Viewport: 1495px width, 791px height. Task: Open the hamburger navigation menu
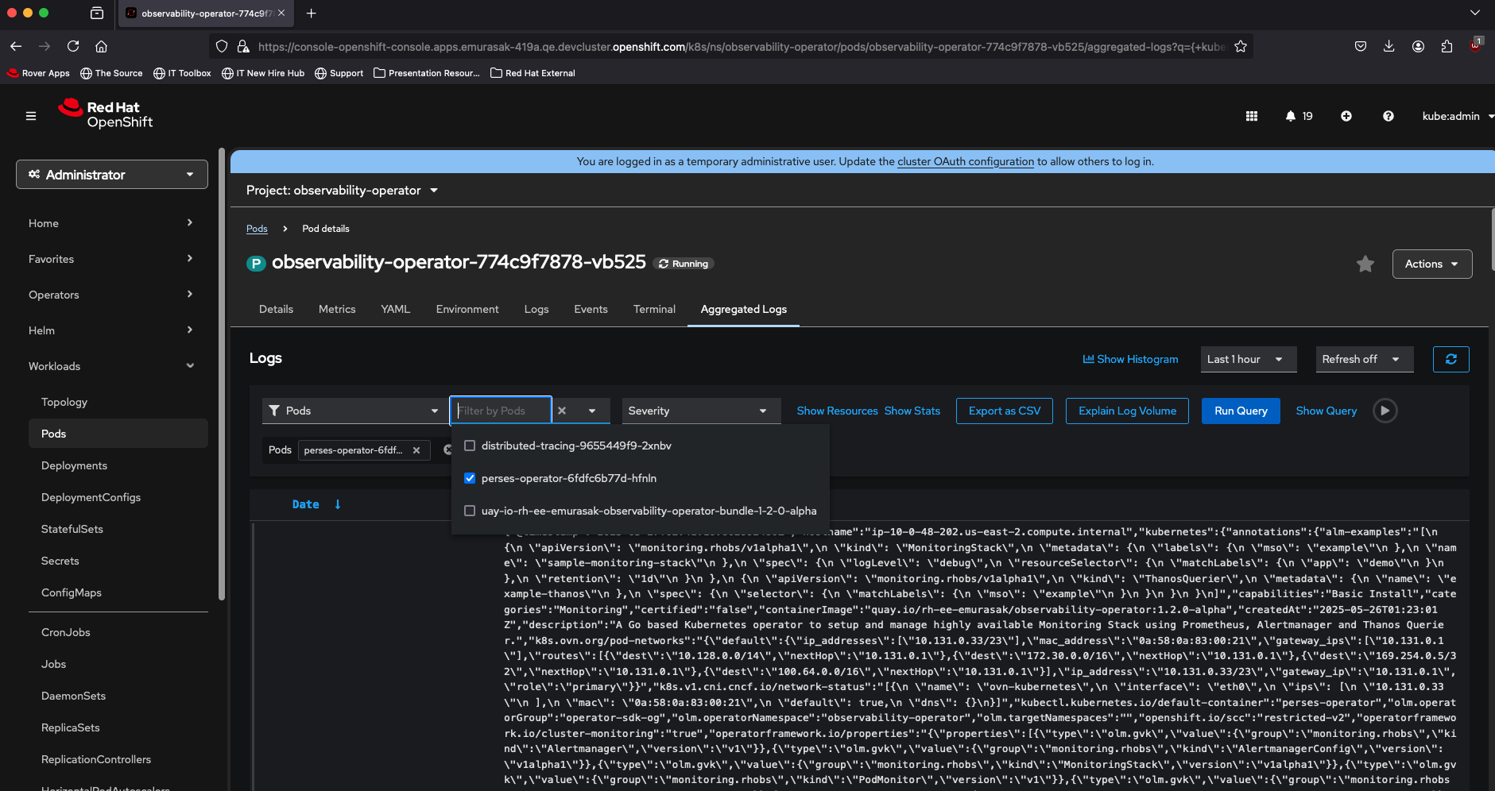click(31, 116)
